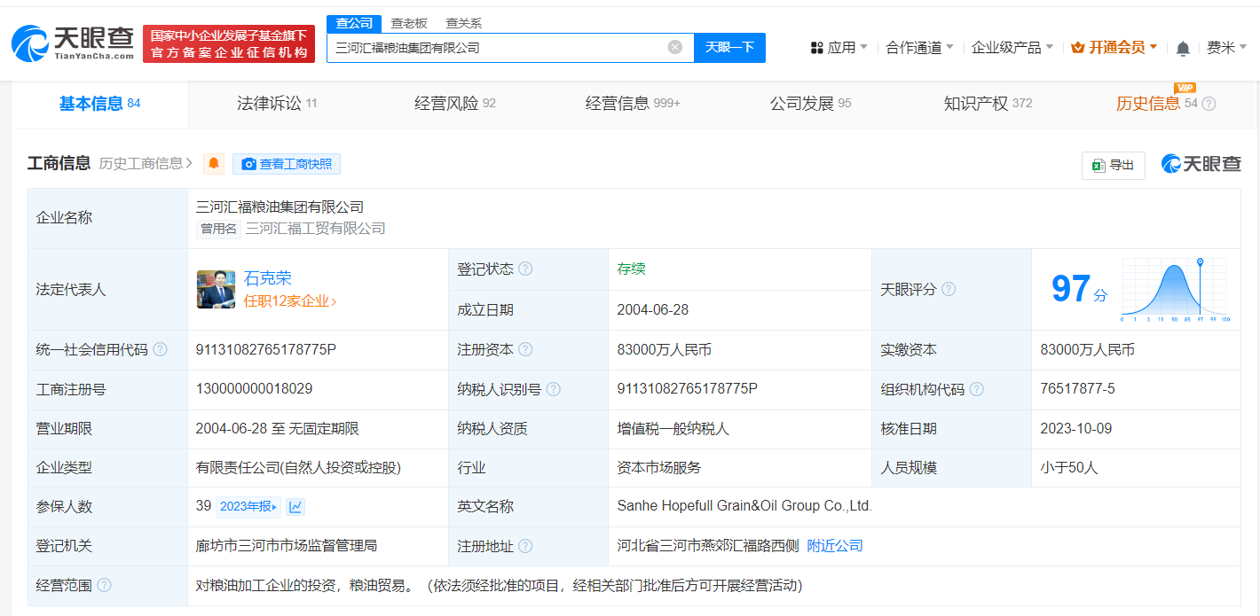Click the notification bell icon top right
Screen dimensions: 1260x616
click(1183, 48)
